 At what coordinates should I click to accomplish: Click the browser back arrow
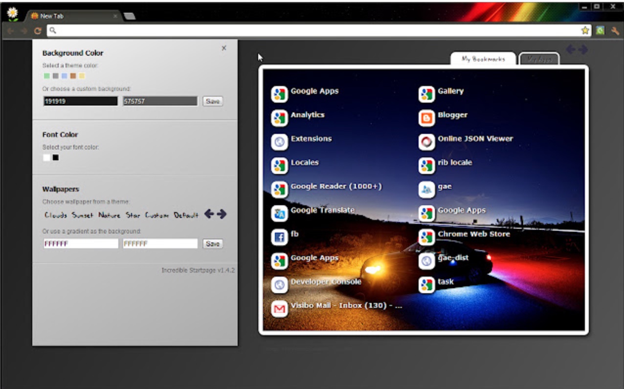pyautogui.click(x=11, y=31)
